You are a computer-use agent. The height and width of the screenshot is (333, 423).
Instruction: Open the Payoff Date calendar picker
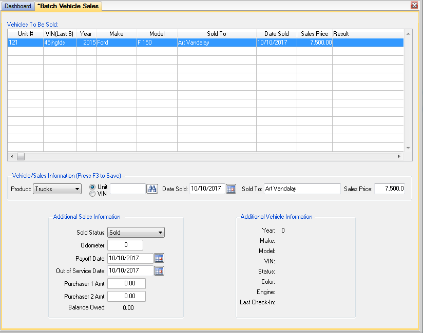(x=159, y=258)
